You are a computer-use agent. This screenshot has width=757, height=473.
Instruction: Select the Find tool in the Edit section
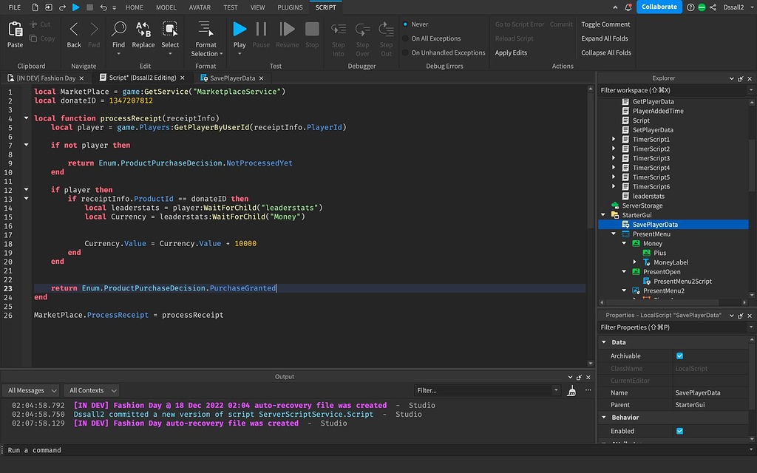tap(118, 33)
